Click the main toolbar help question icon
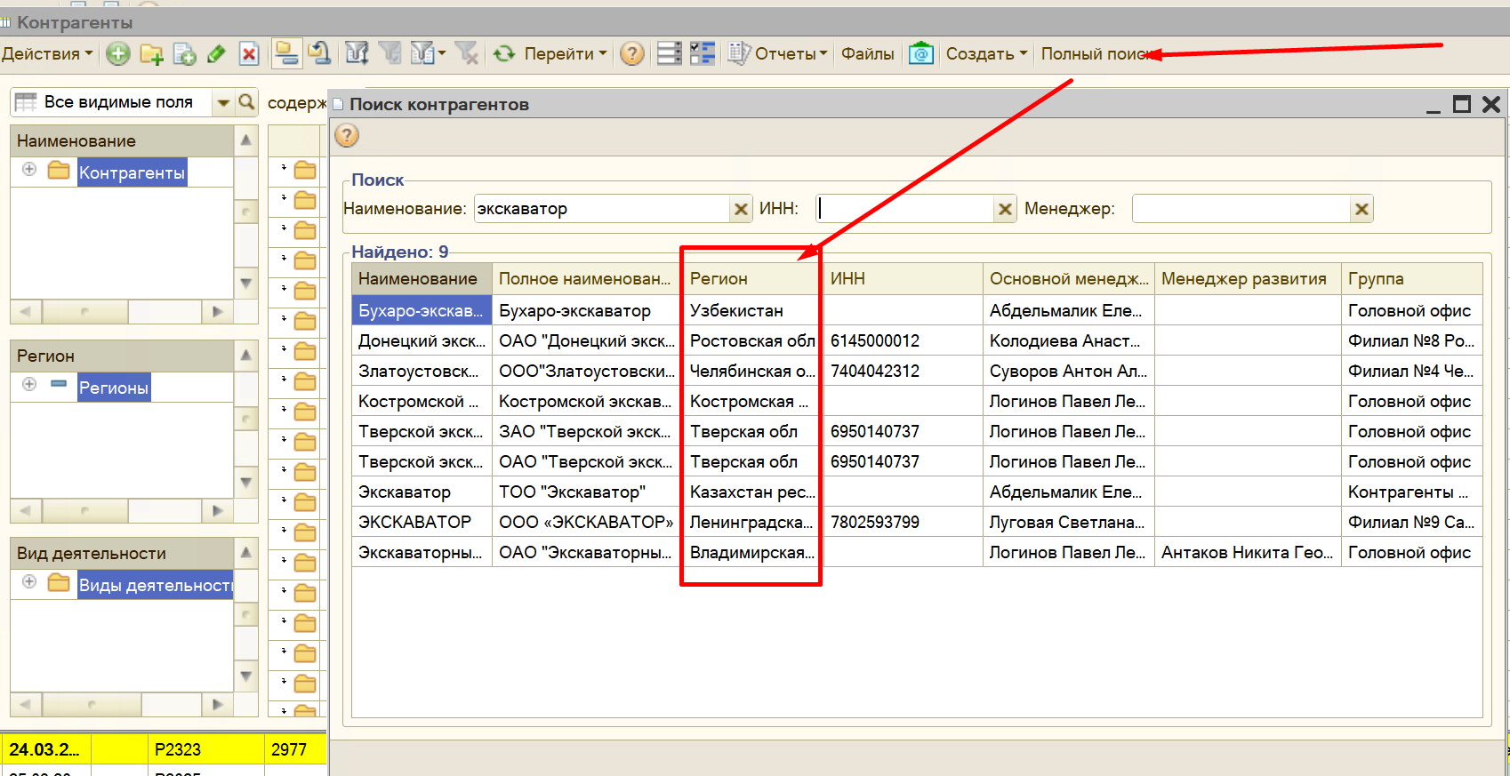The image size is (1510, 776). pos(631,54)
